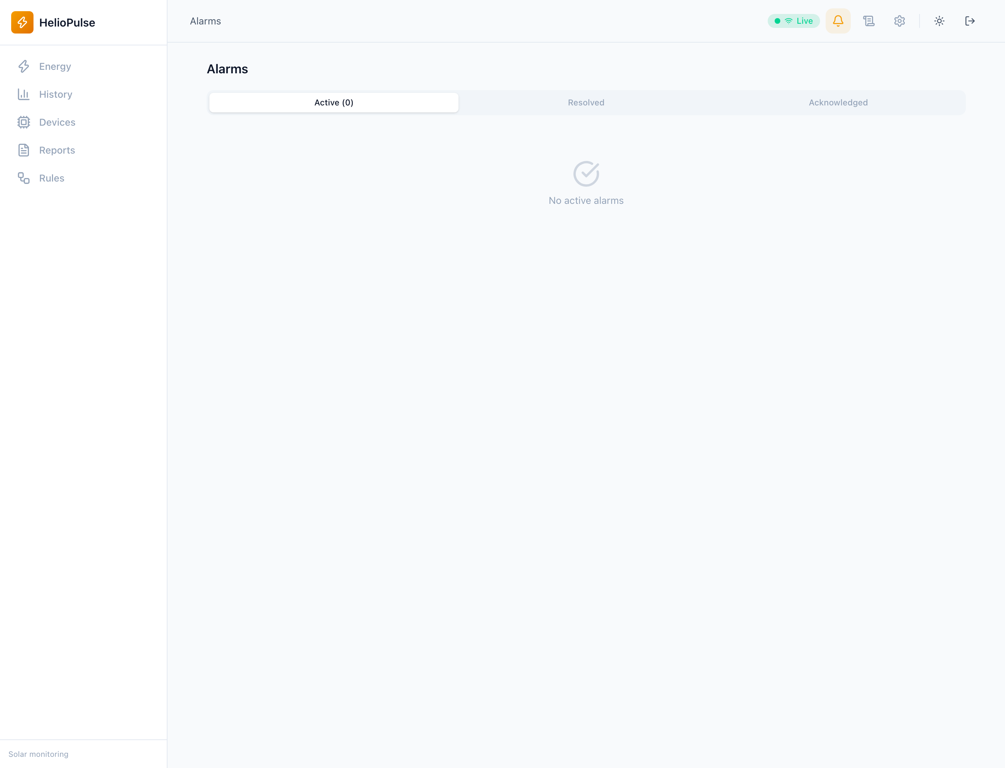Go to History in the sidebar

(x=84, y=94)
